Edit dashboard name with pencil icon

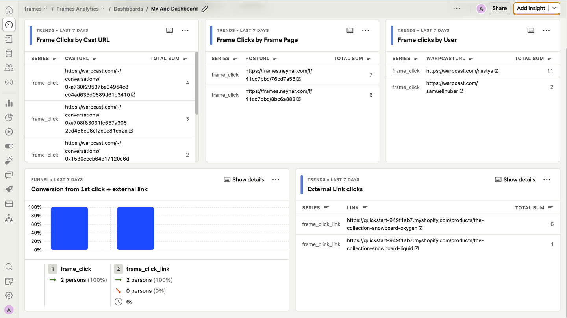coord(204,9)
